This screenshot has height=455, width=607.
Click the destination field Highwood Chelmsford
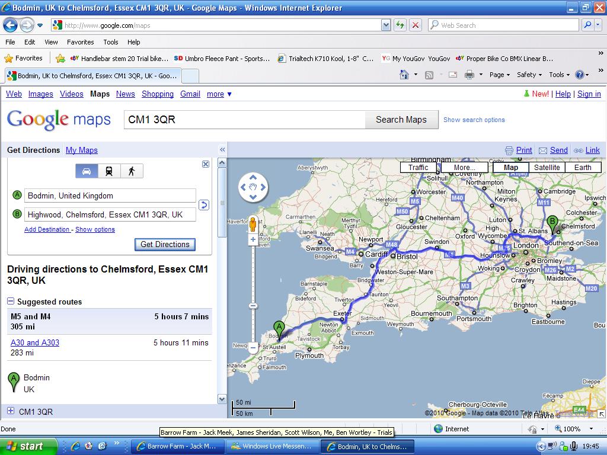coord(110,214)
